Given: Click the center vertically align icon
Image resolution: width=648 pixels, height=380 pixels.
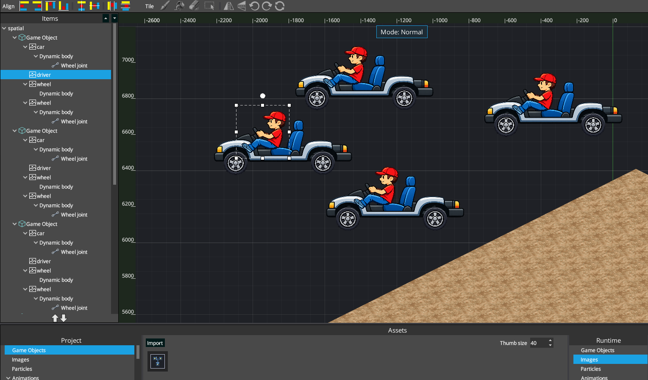Looking at the screenshot, I should (95, 6).
